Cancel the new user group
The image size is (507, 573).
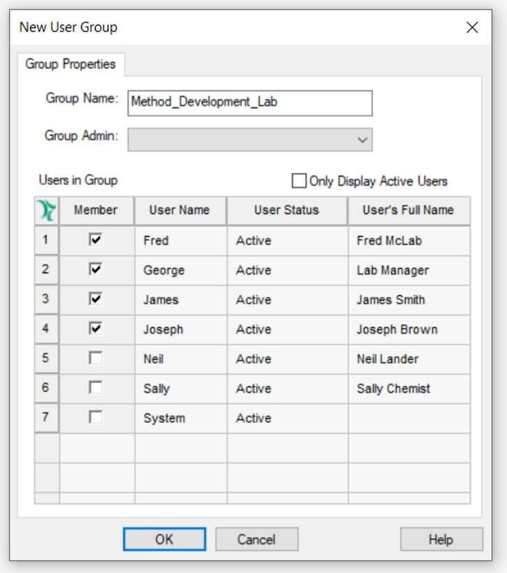click(x=256, y=539)
